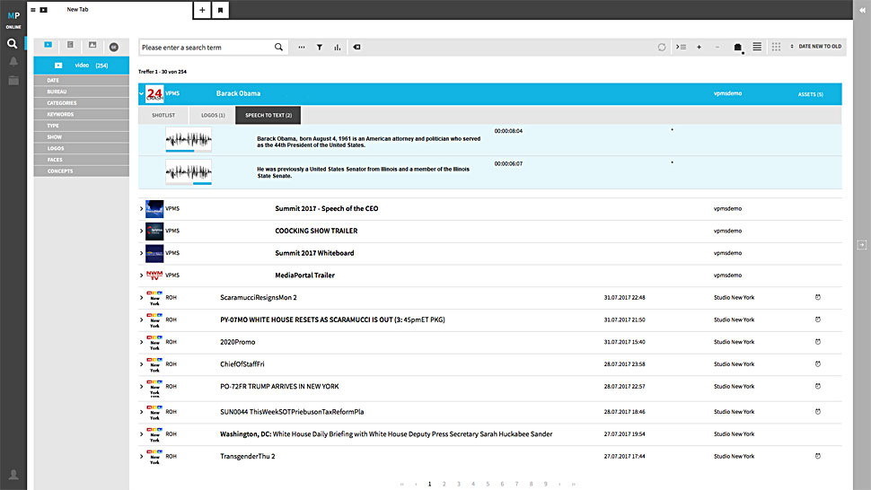
Task: Click the 24 Crash thumbnail on Barack Obama row
Action: [154, 94]
